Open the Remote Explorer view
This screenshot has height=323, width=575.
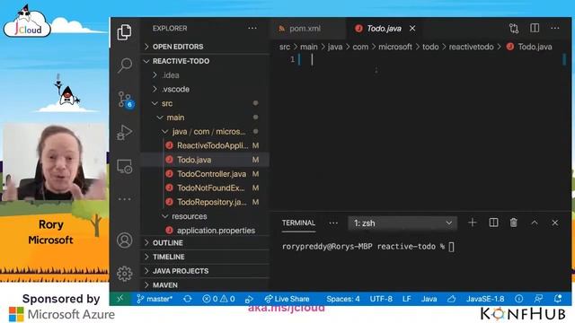coord(125,166)
